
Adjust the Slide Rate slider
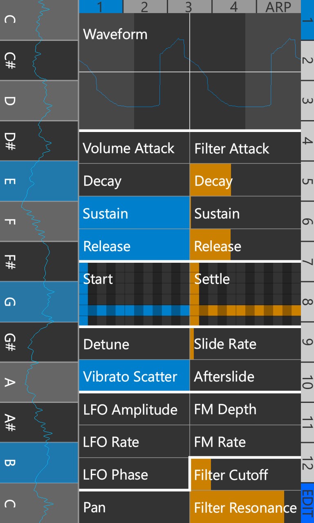pos(245,344)
